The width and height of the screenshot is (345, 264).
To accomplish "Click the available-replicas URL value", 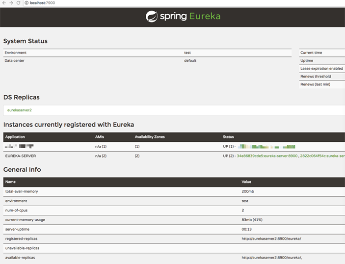I will (x=272, y=257).
